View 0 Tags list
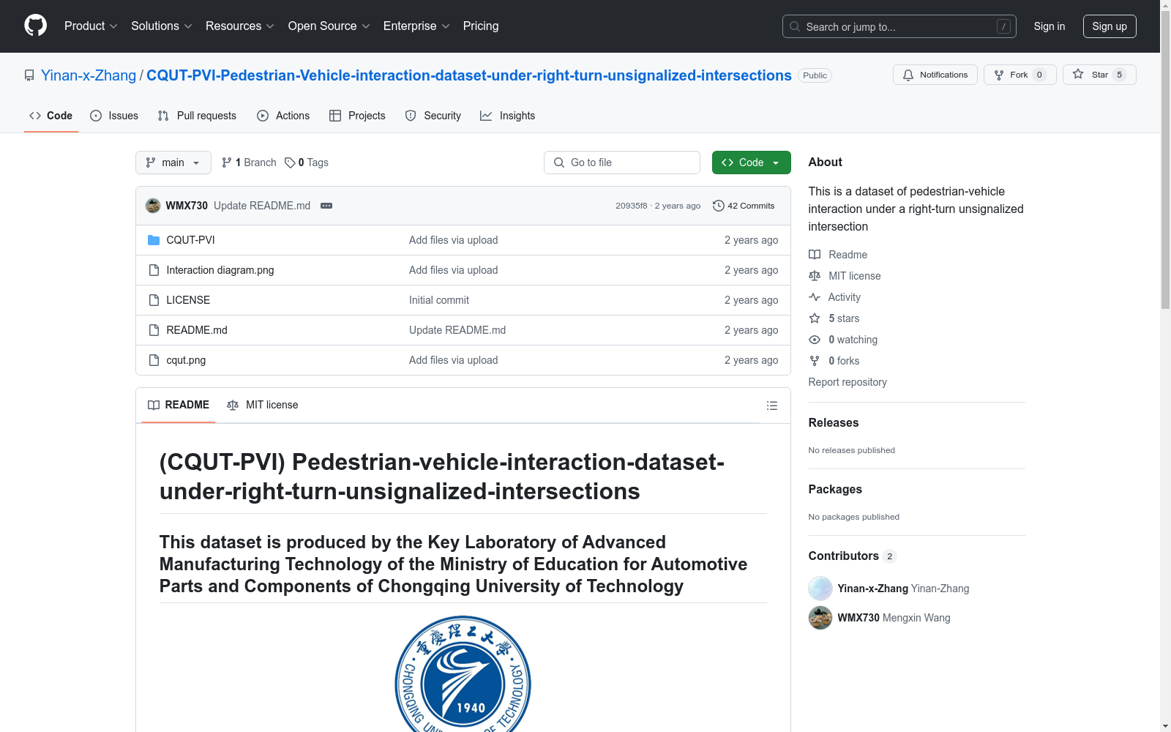1171x732 pixels. tap(307, 163)
